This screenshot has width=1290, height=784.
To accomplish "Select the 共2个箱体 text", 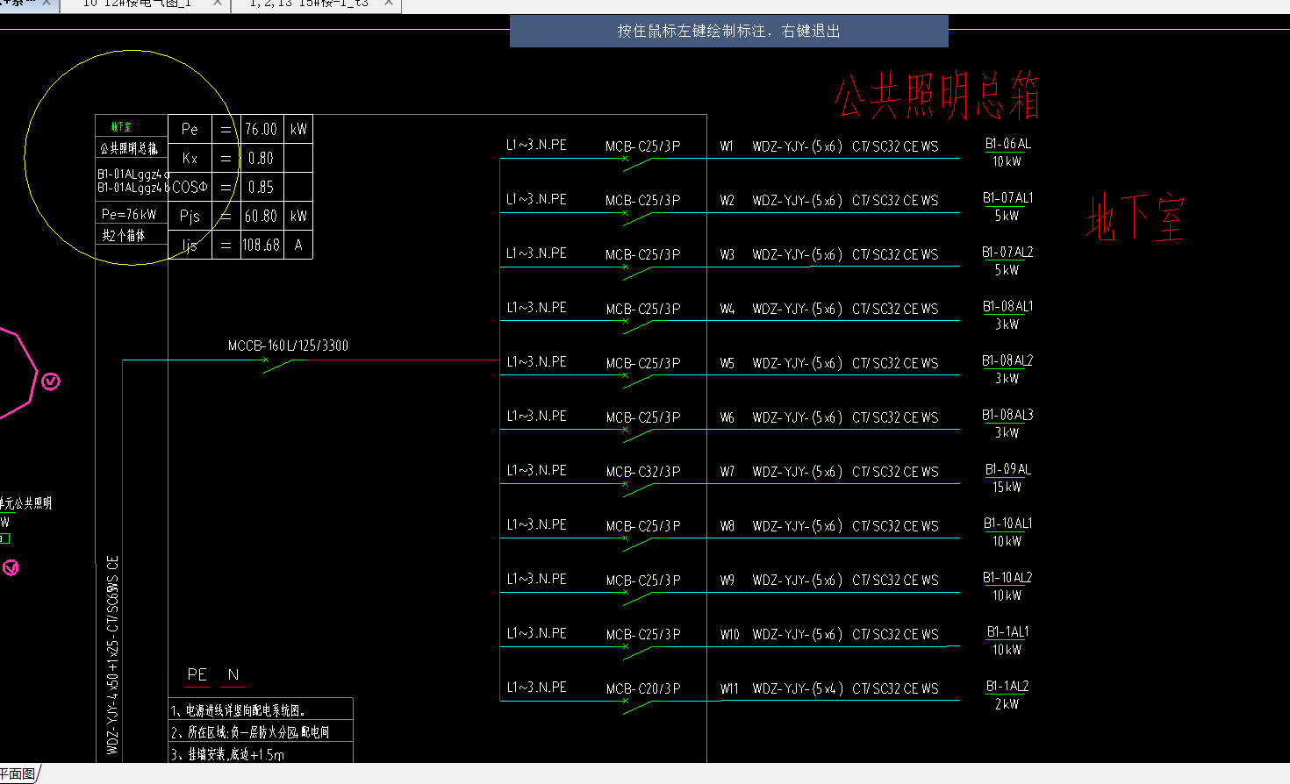I will [x=123, y=235].
